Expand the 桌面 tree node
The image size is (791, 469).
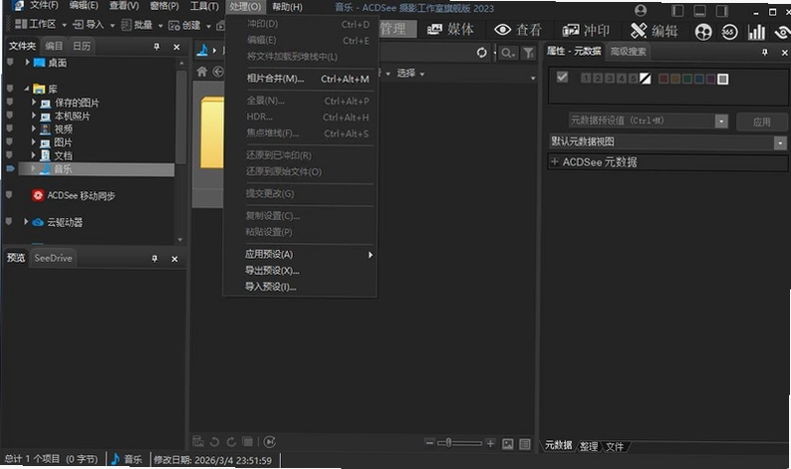pyautogui.click(x=27, y=62)
